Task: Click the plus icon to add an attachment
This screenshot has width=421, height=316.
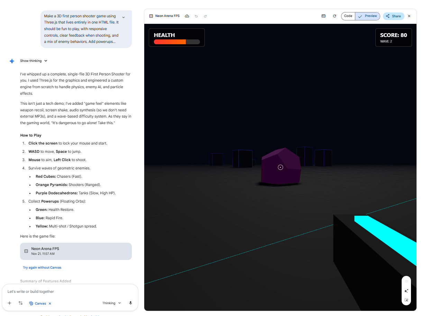Action: point(9,303)
